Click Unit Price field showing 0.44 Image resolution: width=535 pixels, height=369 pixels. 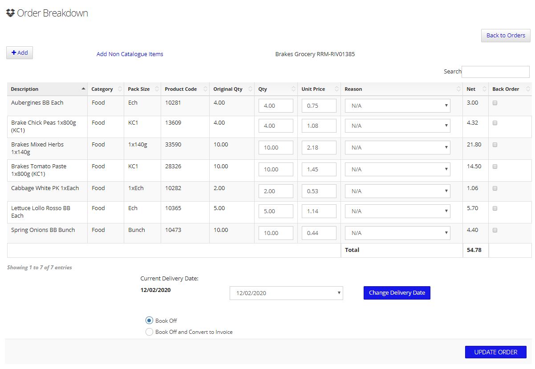pos(319,233)
